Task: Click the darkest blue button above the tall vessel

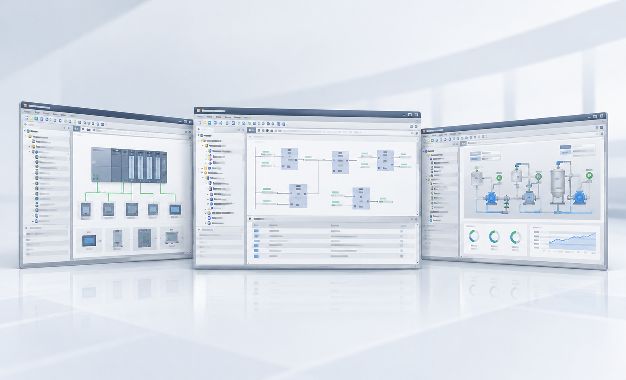Action: tap(565, 147)
